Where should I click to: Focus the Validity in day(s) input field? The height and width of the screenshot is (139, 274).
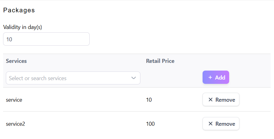coord(46,39)
